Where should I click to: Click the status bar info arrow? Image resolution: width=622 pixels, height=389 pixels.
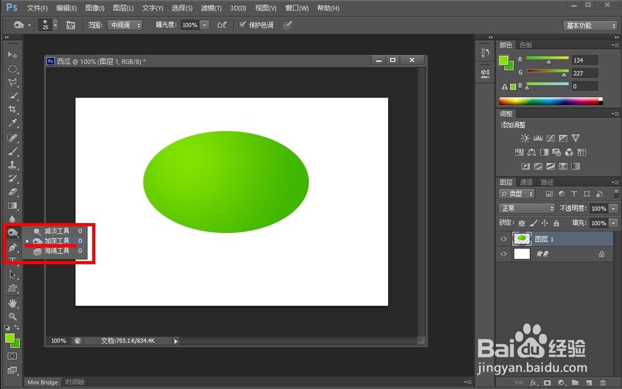[176, 341]
